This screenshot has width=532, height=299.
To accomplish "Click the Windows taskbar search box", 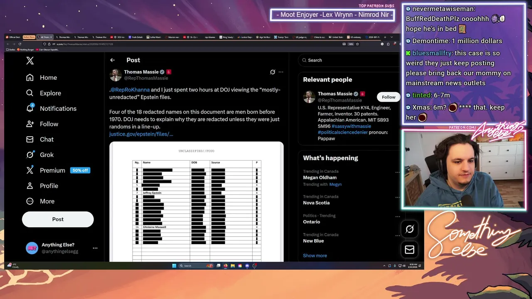I will pyautogui.click(x=196, y=266).
